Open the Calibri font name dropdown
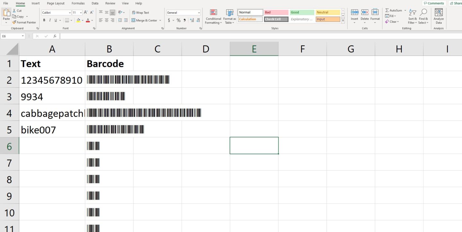This screenshot has width=462, height=232. click(70, 13)
